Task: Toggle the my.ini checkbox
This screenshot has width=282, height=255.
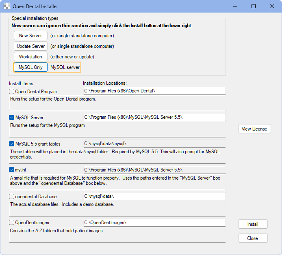Action: tap(11, 170)
